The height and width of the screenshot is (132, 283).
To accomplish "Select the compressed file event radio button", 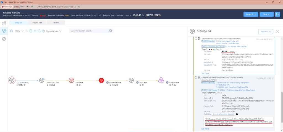I will click(196, 38).
